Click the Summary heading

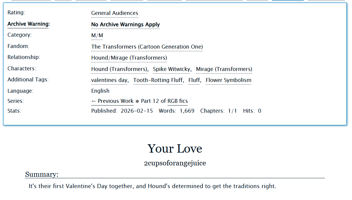pyautogui.click(x=42, y=174)
